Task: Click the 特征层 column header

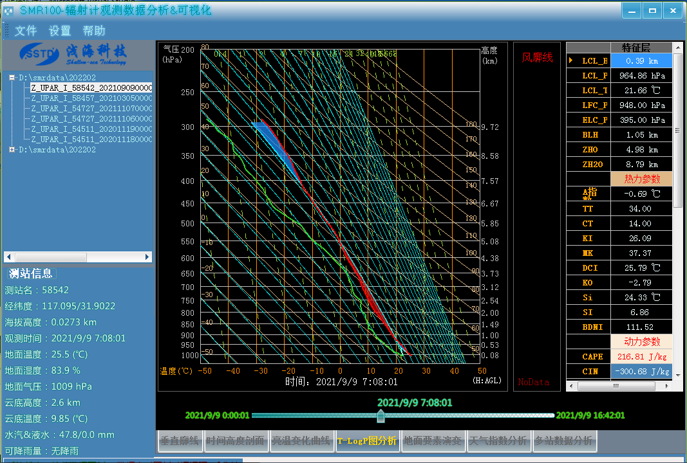Action: tap(641, 47)
